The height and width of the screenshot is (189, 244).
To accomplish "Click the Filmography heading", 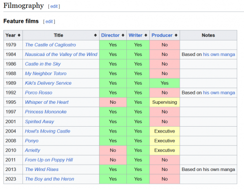I will (x=23, y=6).
